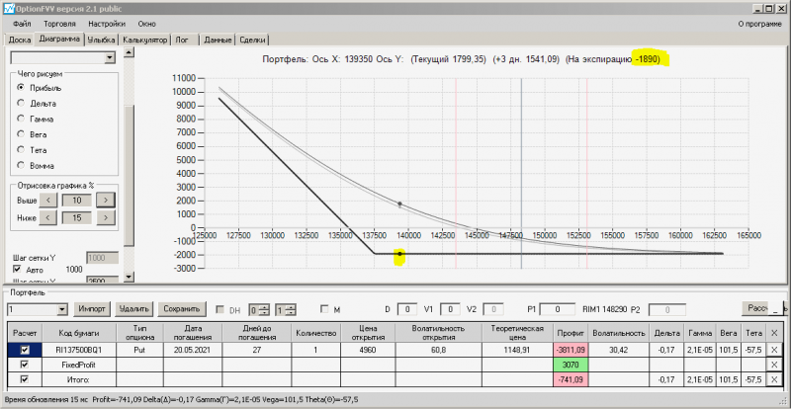The image size is (791, 409).
Task: Open the portfolio number dropdown
Action: pyautogui.click(x=62, y=309)
